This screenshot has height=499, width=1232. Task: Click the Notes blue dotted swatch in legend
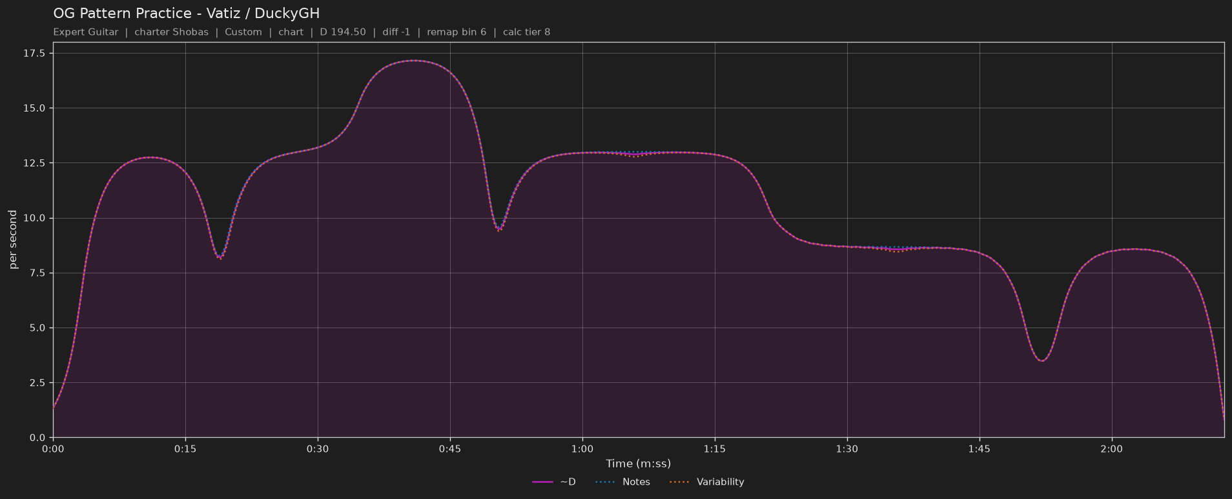coord(604,482)
